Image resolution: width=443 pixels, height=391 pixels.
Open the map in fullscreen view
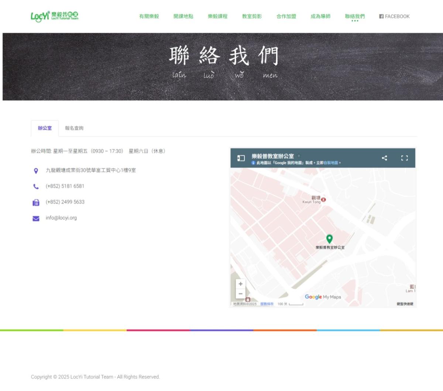(404, 158)
